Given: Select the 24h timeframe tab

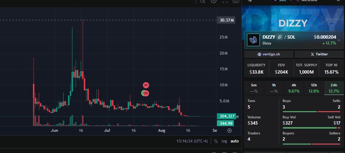Looking at the screenshot, I should tap(334, 88).
